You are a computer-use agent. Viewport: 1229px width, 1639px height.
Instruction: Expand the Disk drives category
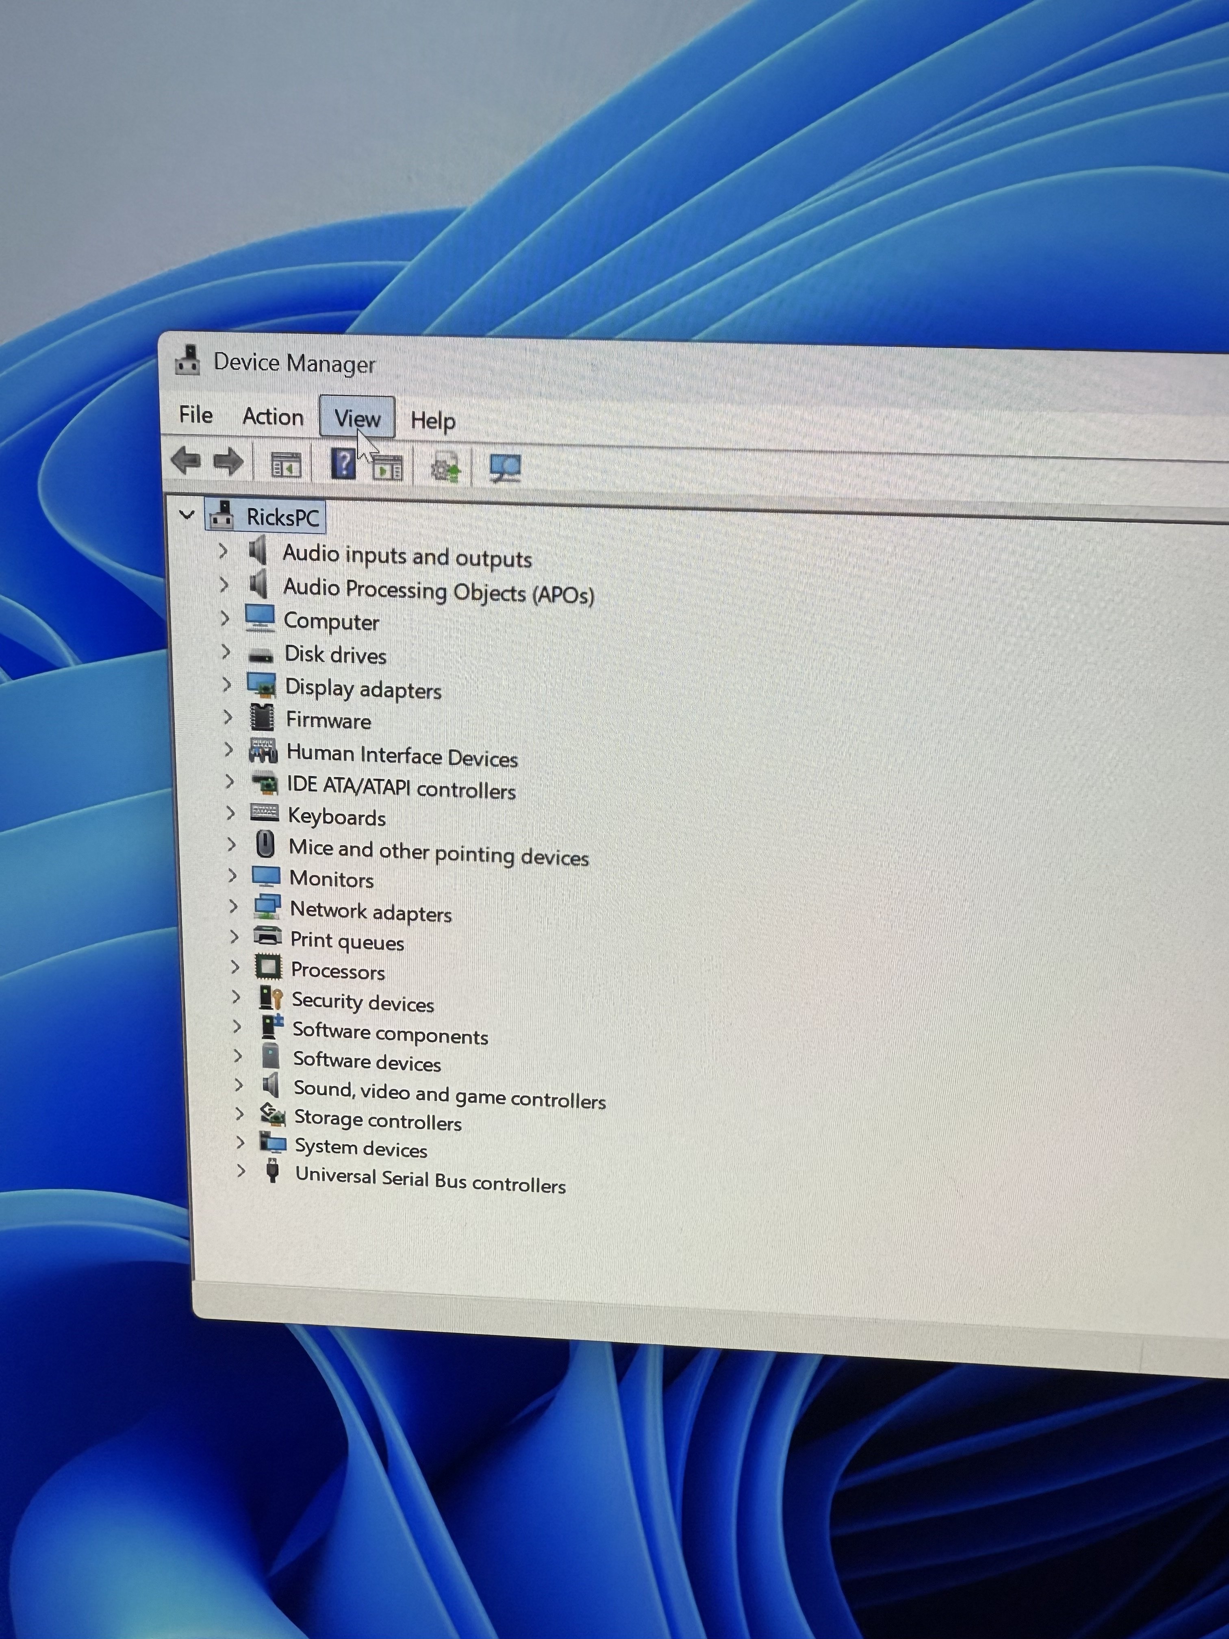[226, 652]
